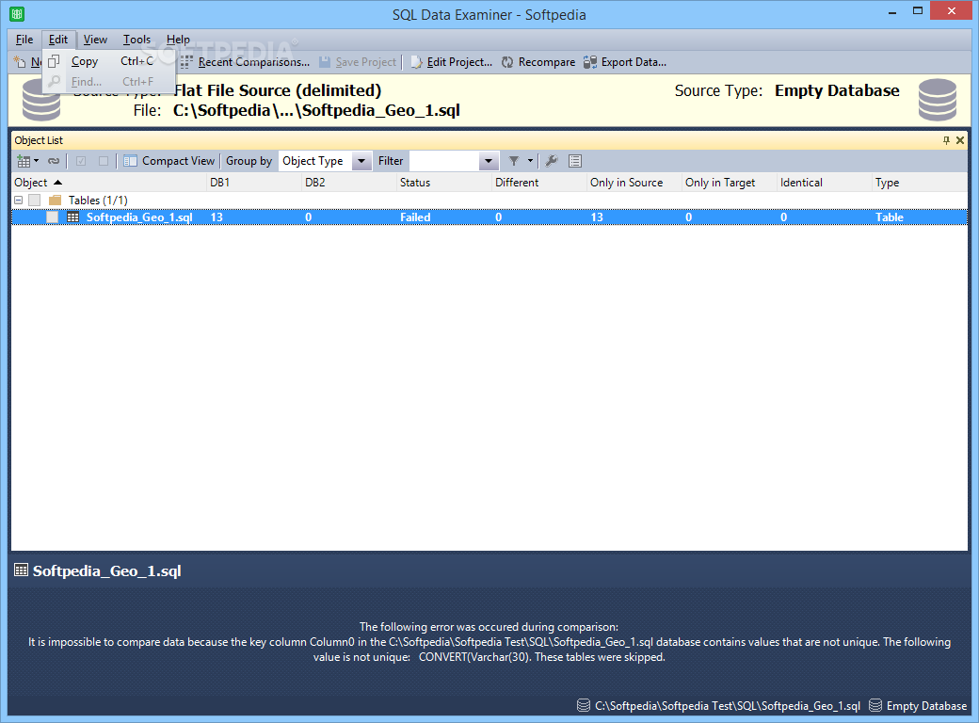The height and width of the screenshot is (723, 979).
Task: Click the Edit Project page icon
Action: [416, 62]
